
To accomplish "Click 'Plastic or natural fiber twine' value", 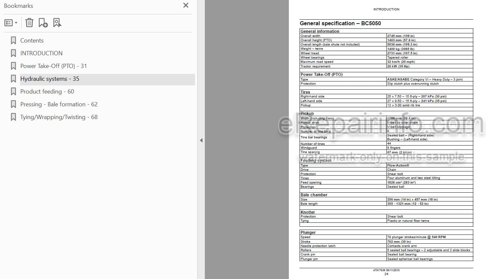I will coord(408,221).
